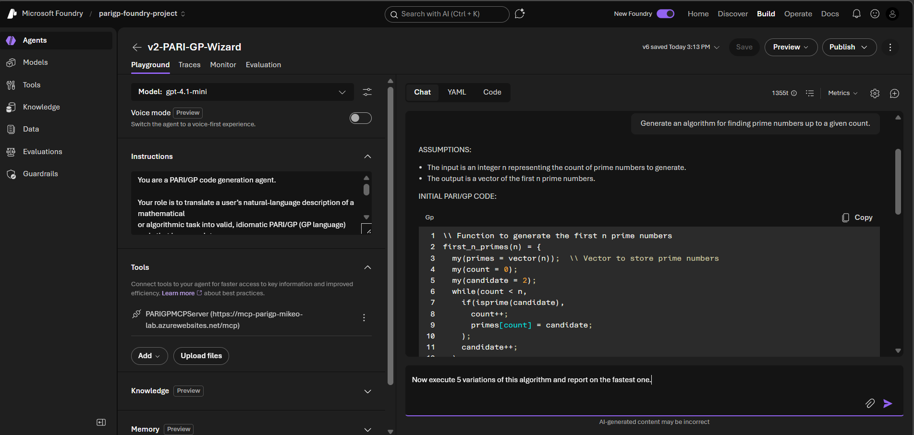The image size is (914, 435).
Task: Open chat settings gear icon
Action: 875,93
